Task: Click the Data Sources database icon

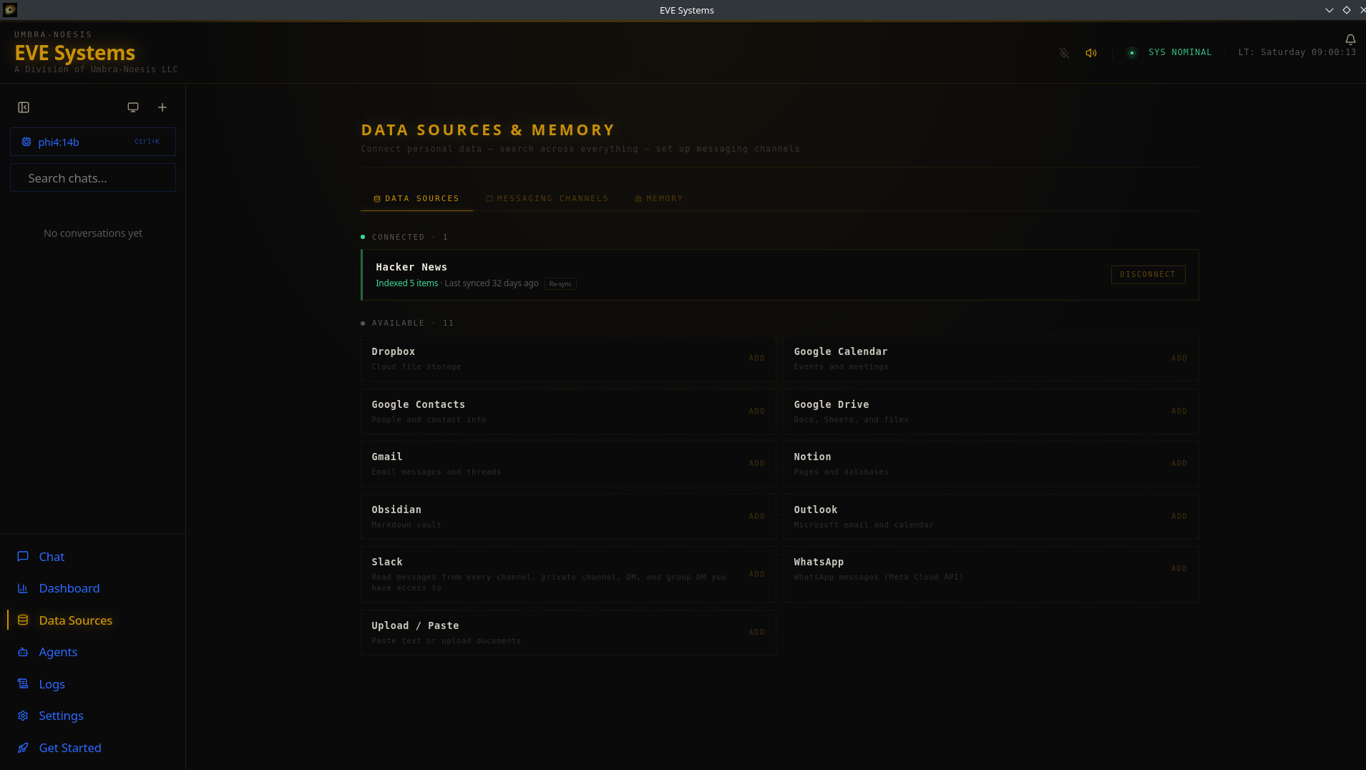Action: pyautogui.click(x=23, y=620)
